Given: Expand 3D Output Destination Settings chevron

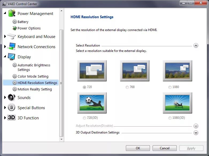Looking at the screenshot, I should coord(196,133).
